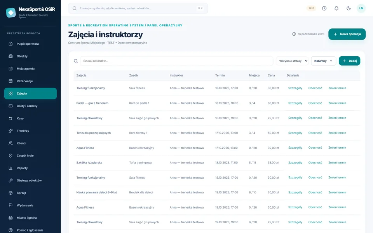Click the Brodzik dla dzieci cell
Viewport: 373px width, 233px height.
(x=141, y=192)
